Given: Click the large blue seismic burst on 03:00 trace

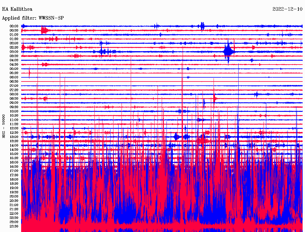Looking at the screenshot, I should tap(228, 52).
